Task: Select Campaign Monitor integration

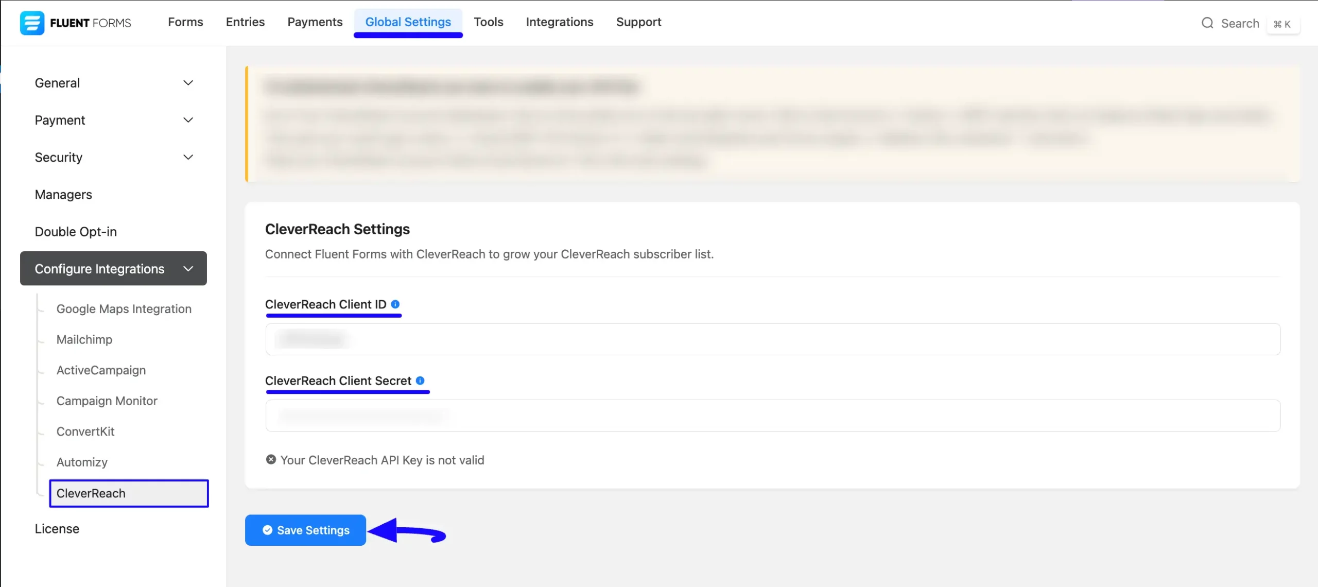Action: pyautogui.click(x=107, y=401)
